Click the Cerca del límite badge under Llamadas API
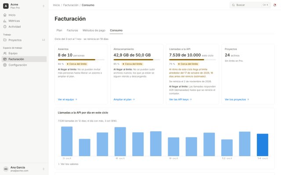Viewport: 281px width, 175px height. [188, 64]
